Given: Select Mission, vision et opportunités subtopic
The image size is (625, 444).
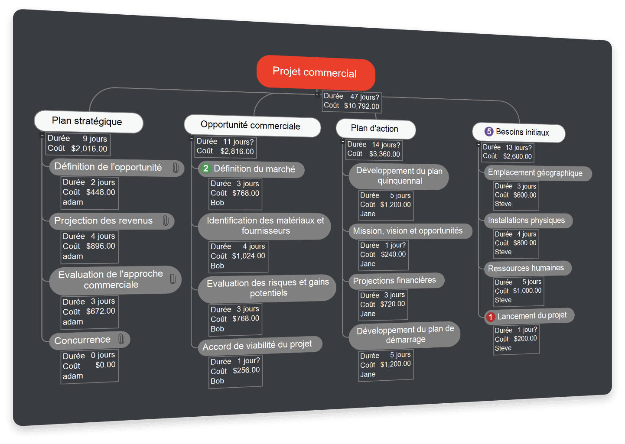Looking at the screenshot, I should pos(410,231).
